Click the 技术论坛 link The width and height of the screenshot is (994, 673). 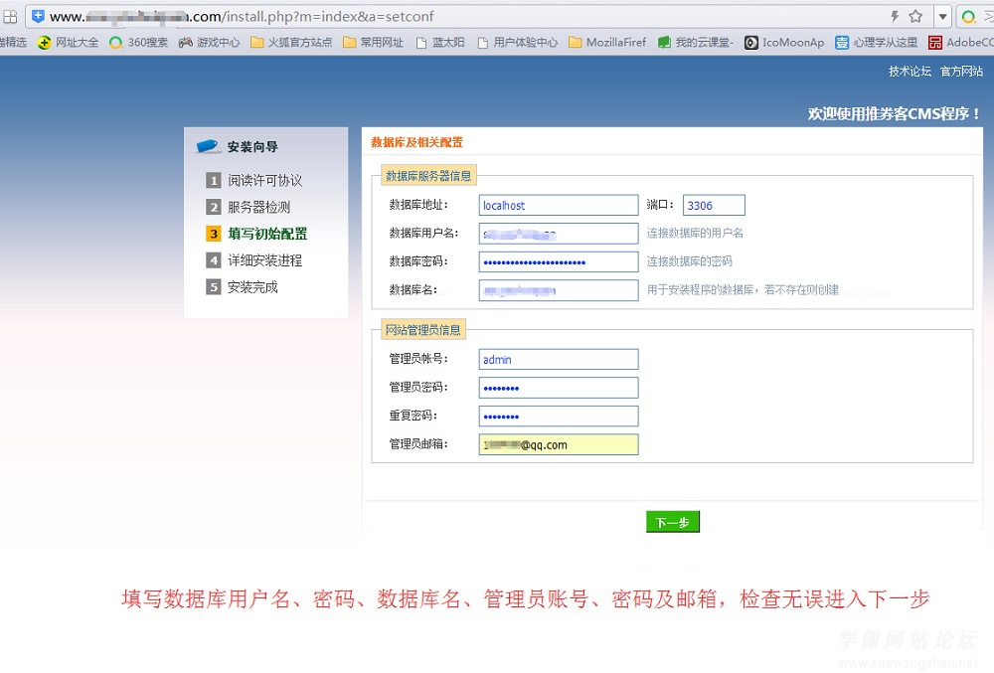tap(910, 72)
